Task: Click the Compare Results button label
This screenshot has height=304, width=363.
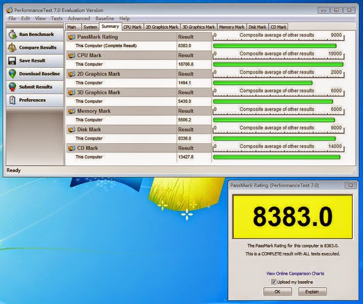Action: [38, 47]
